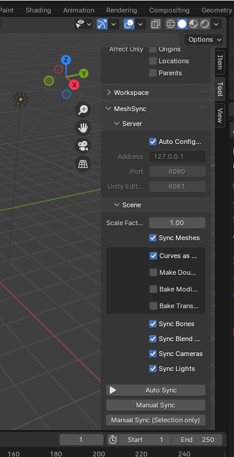
Task: Uncheck Sync Blend Shapes checkbox
Action: (x=153, y=339)
